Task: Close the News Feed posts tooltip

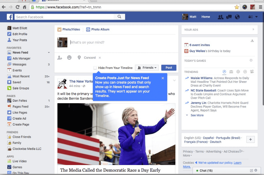Action: pos(163,78)
